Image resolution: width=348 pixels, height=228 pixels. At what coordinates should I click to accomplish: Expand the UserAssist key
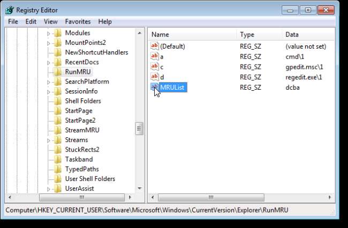tap(48, 189)
